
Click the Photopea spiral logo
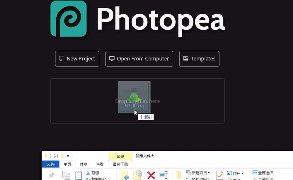(x=69, y=18)
